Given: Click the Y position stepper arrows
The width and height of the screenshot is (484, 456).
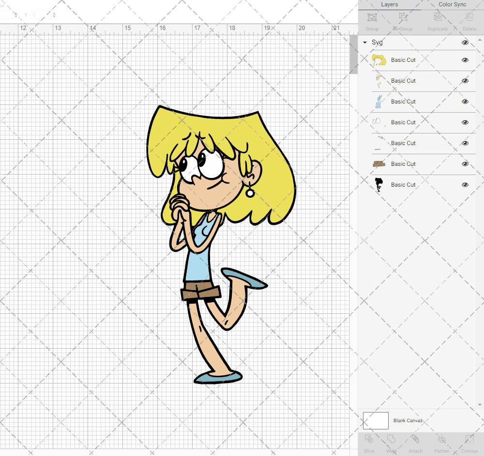Looking at the screenshot, I should click(54, 15).
